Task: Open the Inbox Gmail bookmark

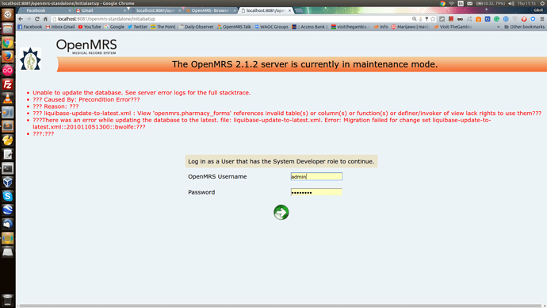Action: click(x=60, y=26)
